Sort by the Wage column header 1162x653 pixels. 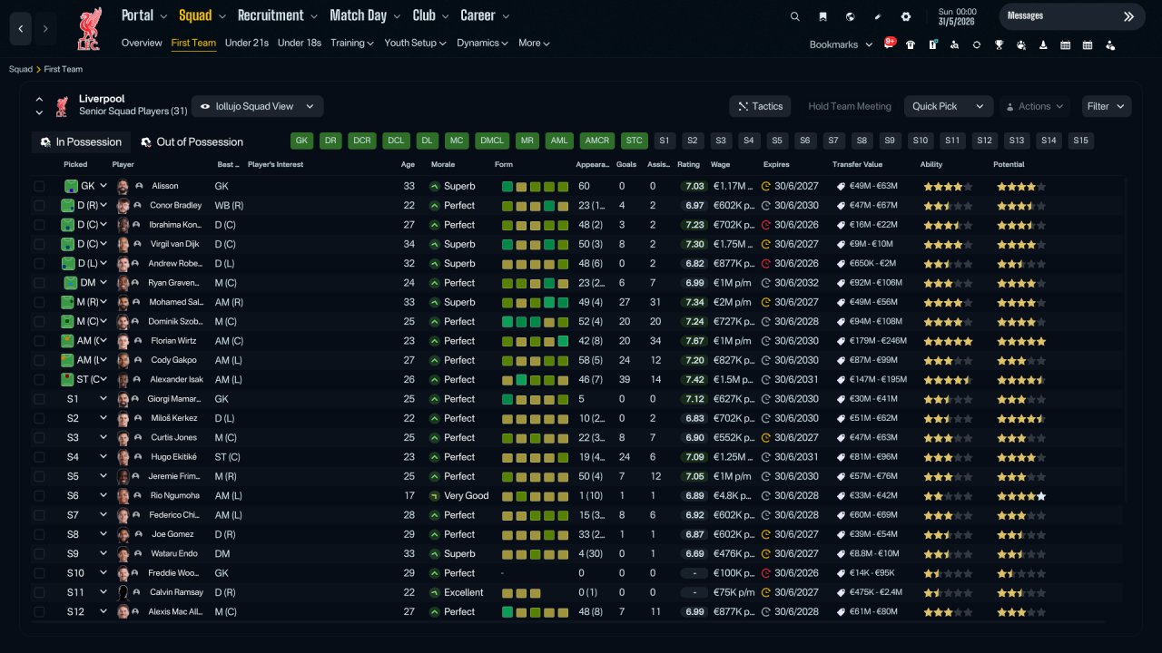720,164
